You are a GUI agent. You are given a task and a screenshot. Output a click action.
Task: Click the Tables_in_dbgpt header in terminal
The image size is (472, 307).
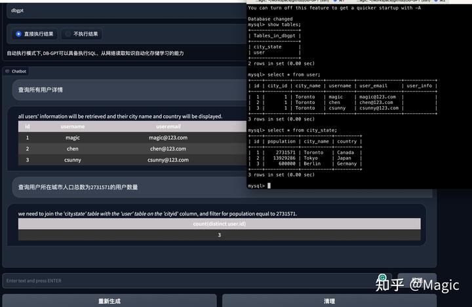pos(275,35)
